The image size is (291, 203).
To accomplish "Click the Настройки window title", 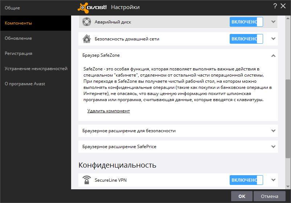I will pos(125,7).
